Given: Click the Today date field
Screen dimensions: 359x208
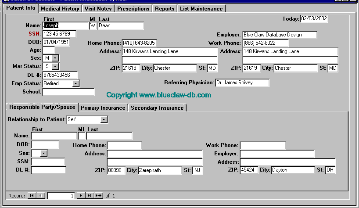Looking at the screenshot, I should click(x=314, y=18).
